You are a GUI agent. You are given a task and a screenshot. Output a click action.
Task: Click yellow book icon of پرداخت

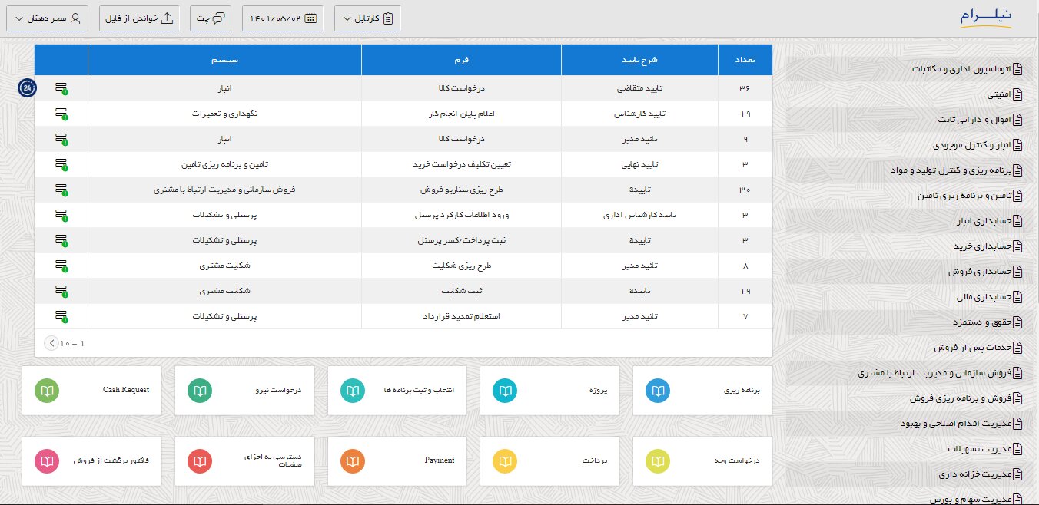tap(505, 461)
